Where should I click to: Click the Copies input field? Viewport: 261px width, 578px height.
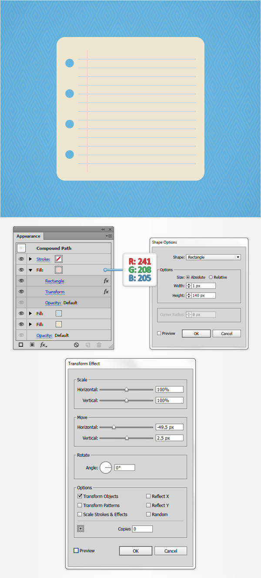(143, 529)
